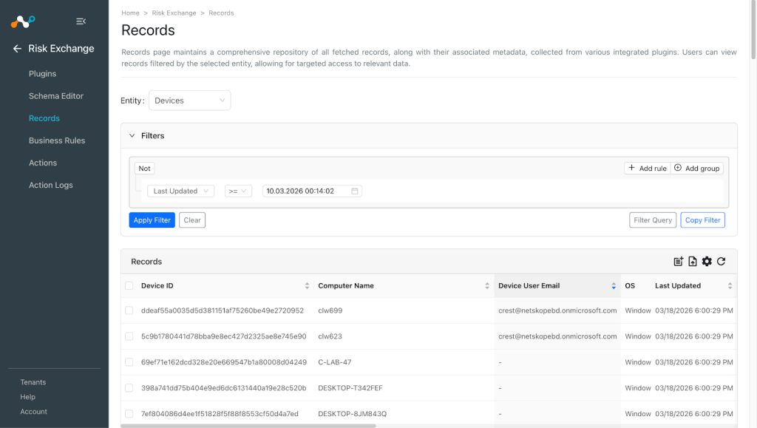This screenshot has width=757, height=428.
Task: Select the C-LAB-47 row checkbox
Action: (x=129, y=362)
